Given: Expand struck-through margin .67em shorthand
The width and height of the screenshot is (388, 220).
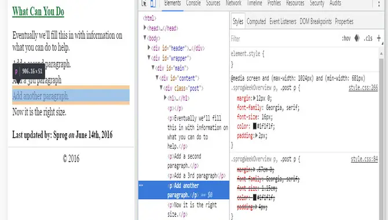Looking at the screenshot, I should tap(254, 170).
